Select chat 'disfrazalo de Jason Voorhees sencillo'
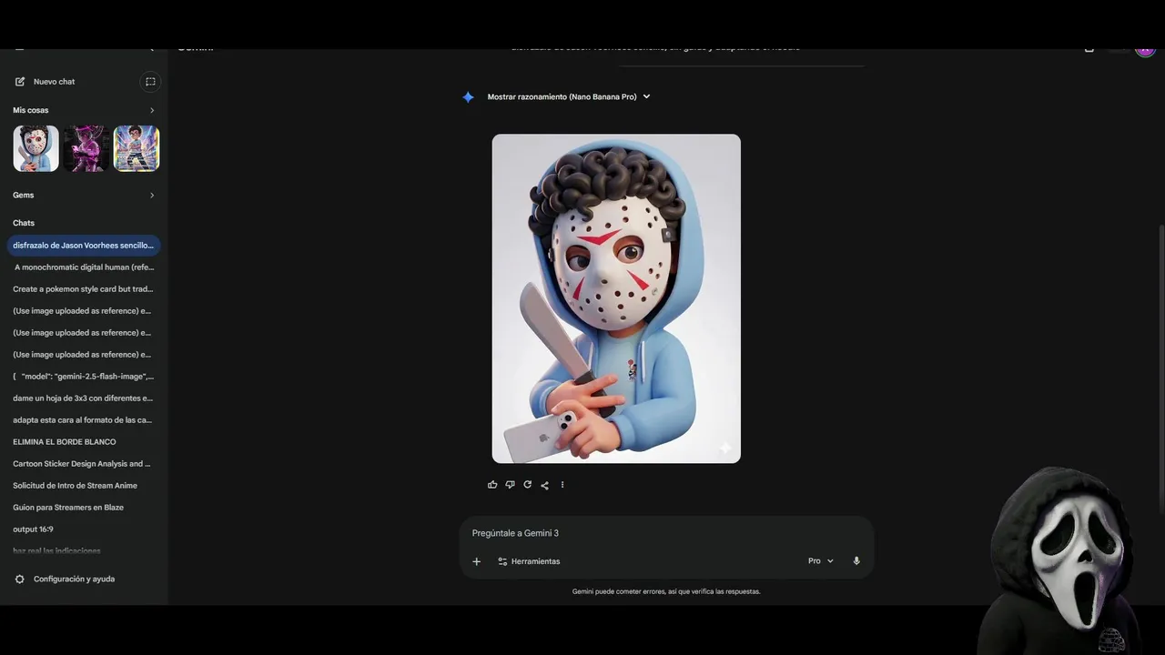1165x655 pixels. pyautogui.click(x=84, y=246)
